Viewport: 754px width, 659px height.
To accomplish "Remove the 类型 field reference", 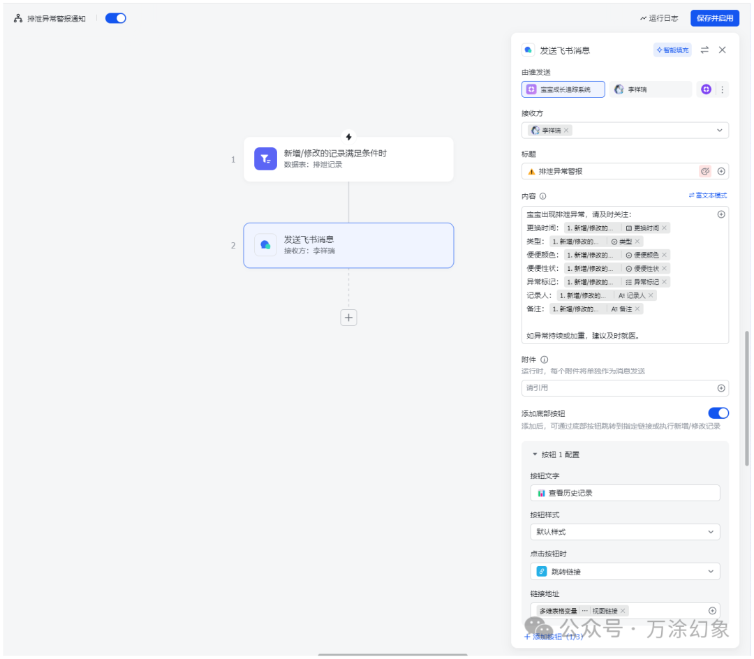I will point(637,242).
